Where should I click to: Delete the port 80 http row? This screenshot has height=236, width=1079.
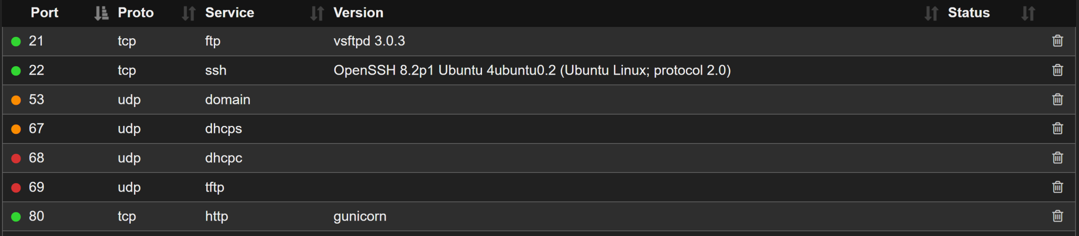coord(1058,216)
